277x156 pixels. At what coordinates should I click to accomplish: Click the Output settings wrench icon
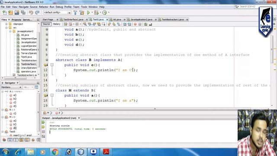tap(43, 136)
